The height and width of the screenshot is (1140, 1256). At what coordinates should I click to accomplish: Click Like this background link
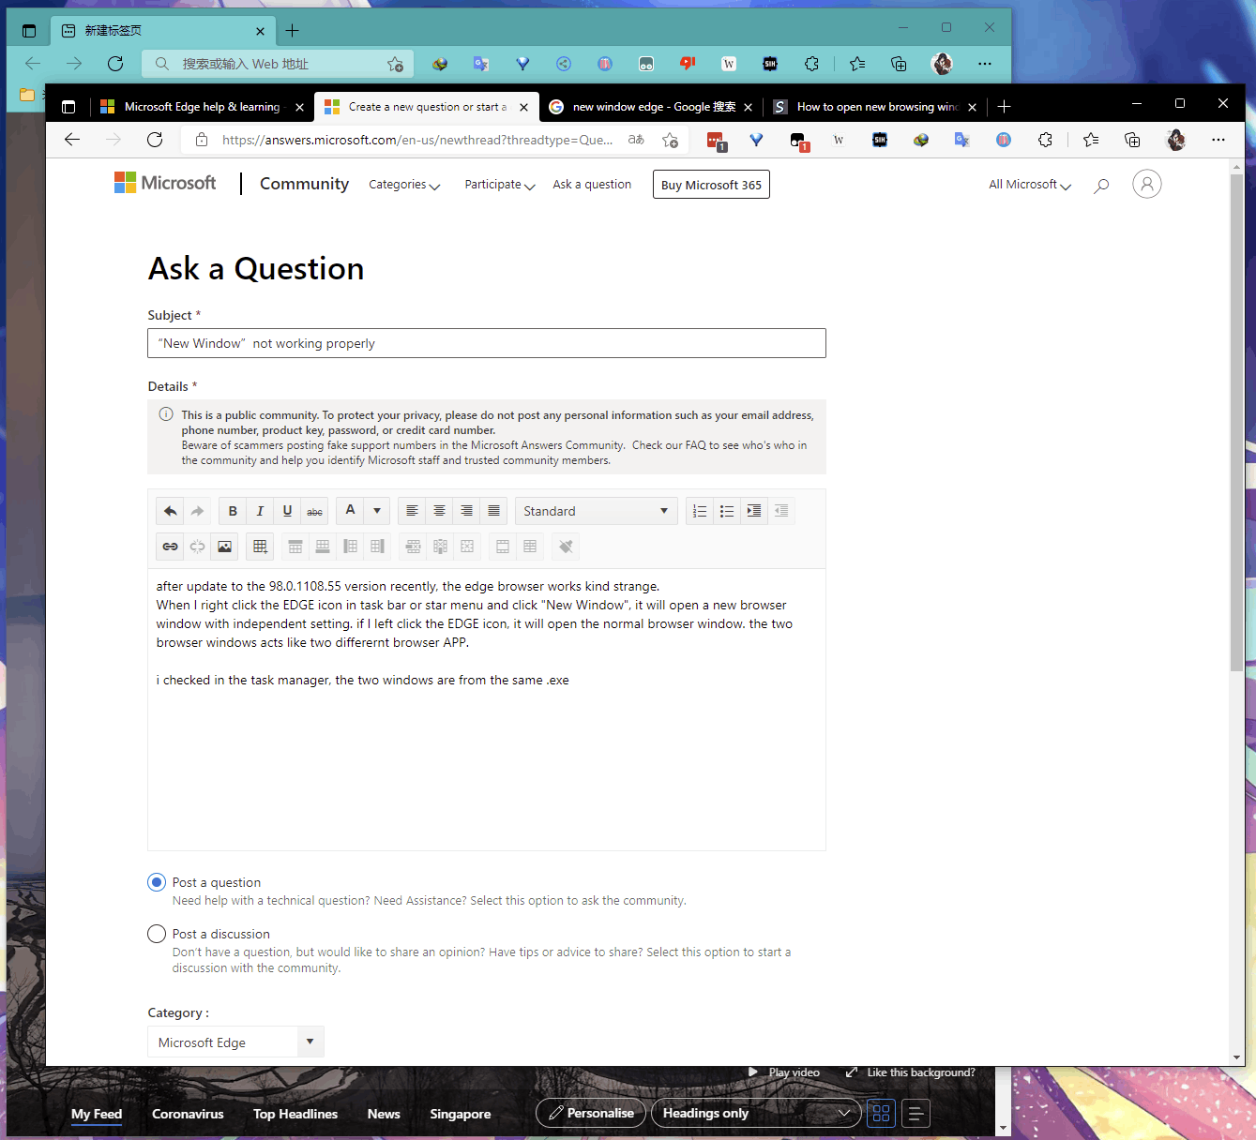[x=911, y=1072]
